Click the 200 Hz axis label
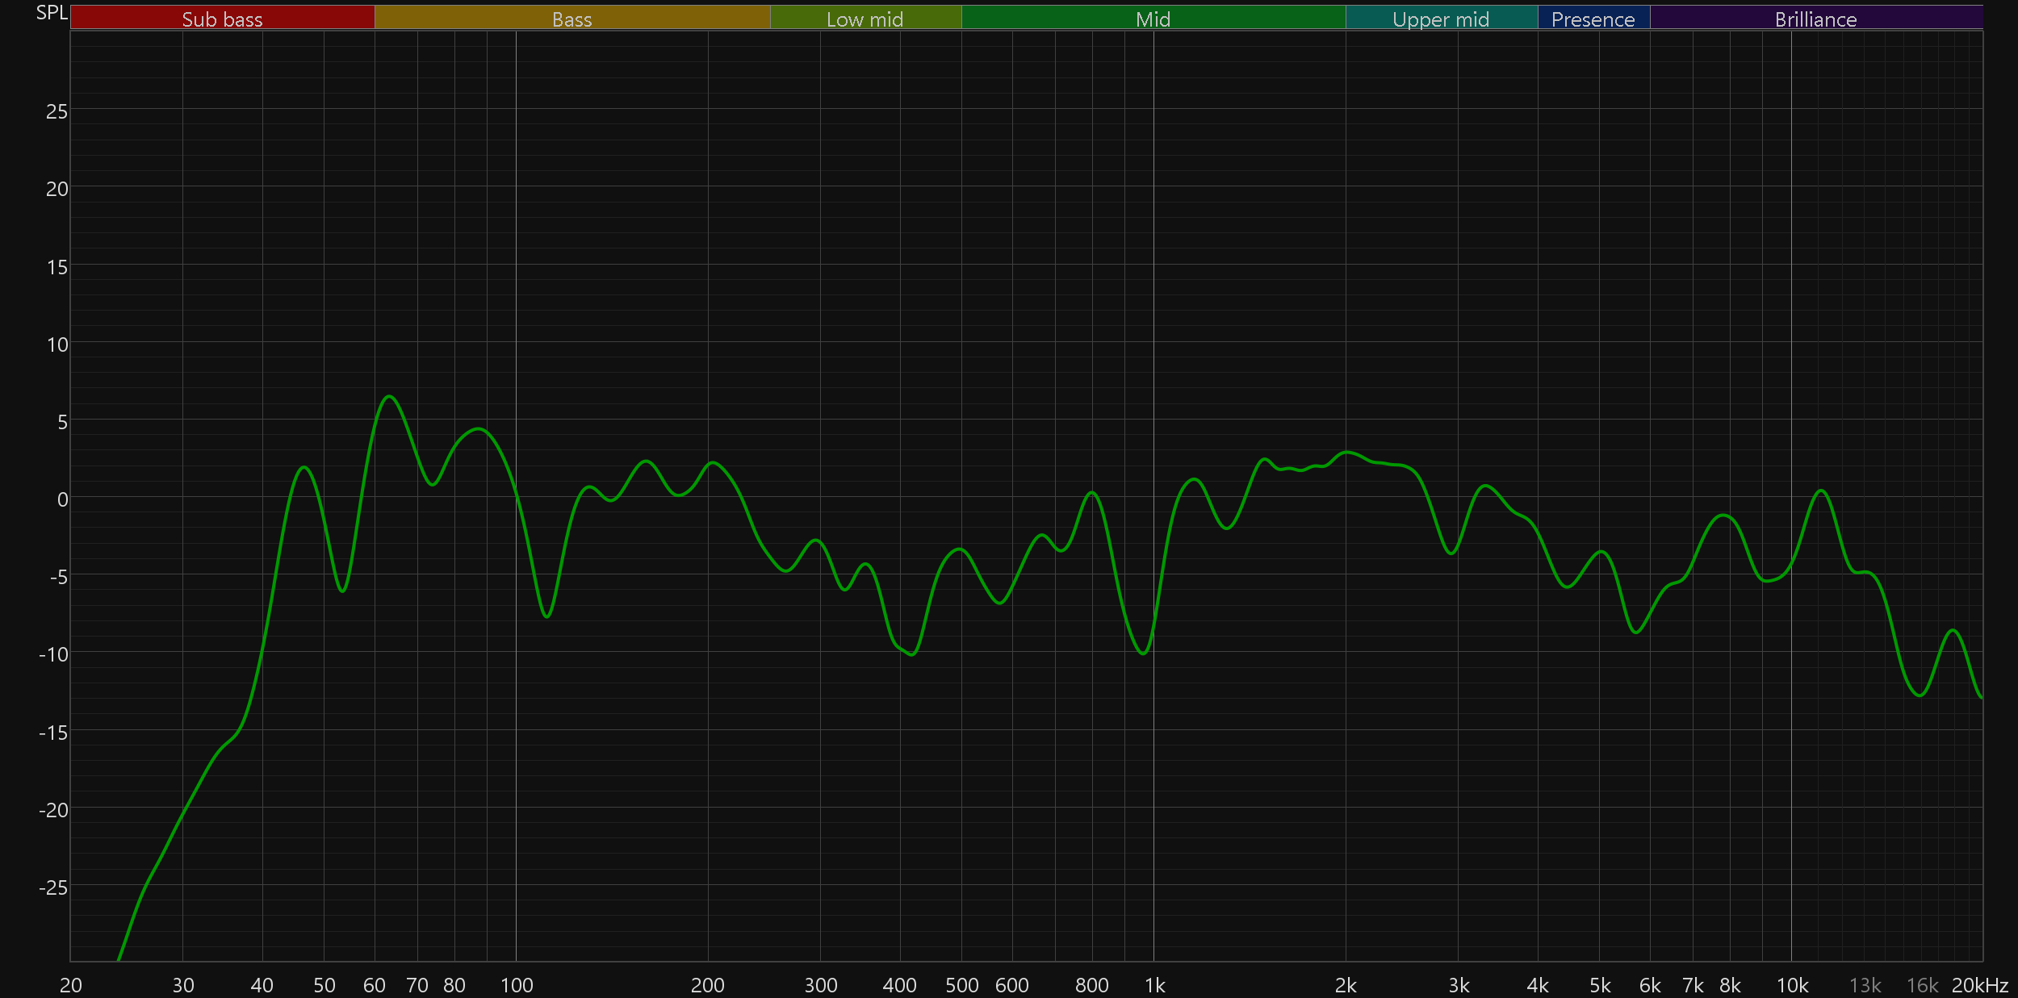The height and width of the screenshot is (998, 2018). (708, 985)
